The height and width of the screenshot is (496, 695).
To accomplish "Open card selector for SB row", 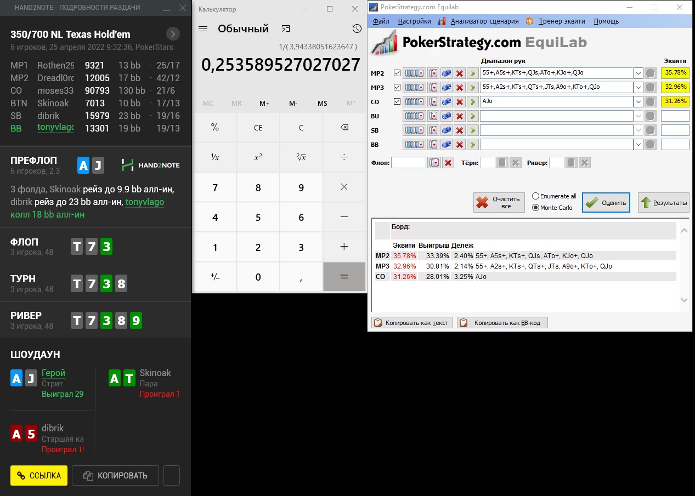I will 433,130.
